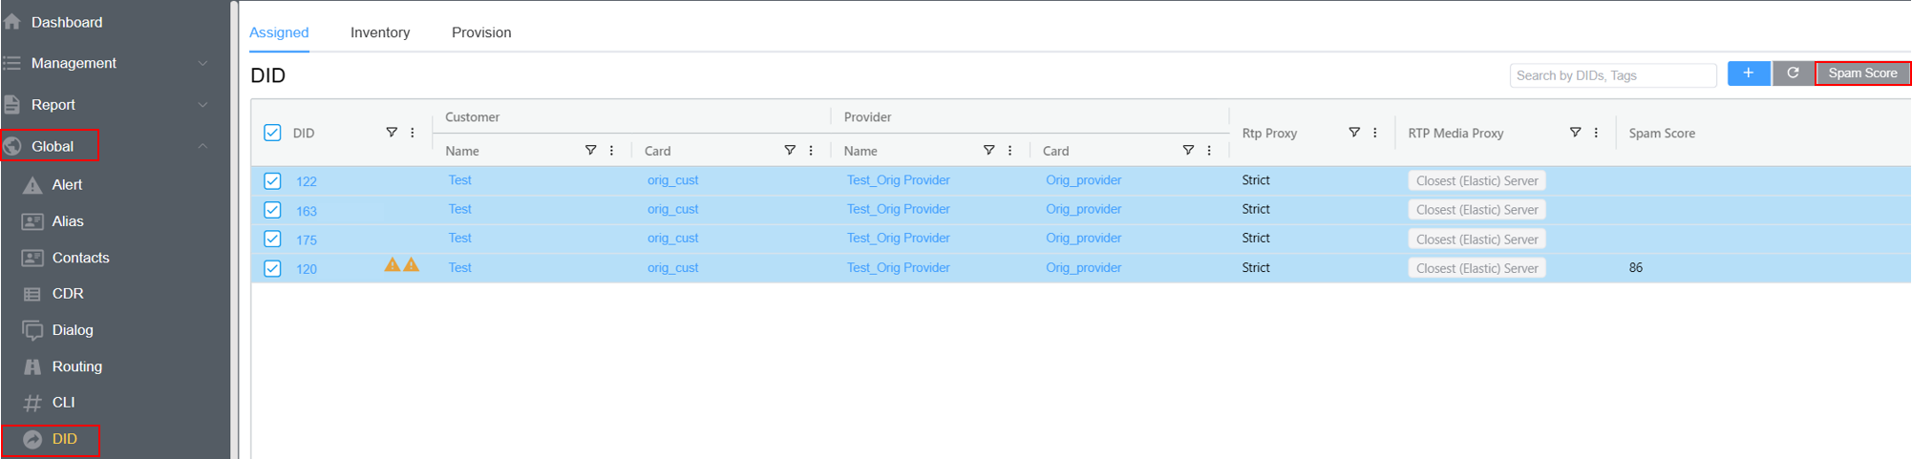The height and width of the screenshot is (459, 1912).
Task: Open DID column options menu dots
Action: click(413, 133)
